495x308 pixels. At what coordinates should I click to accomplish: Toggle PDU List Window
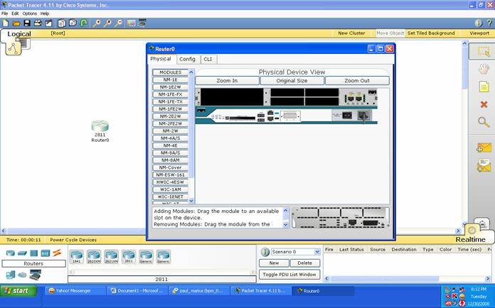(x=290, y=274)
